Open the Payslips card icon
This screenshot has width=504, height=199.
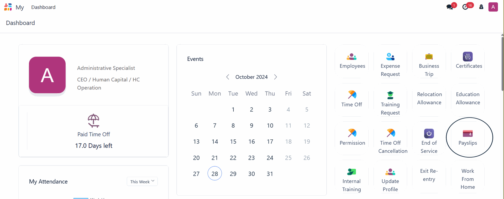[x=468, y=134]
